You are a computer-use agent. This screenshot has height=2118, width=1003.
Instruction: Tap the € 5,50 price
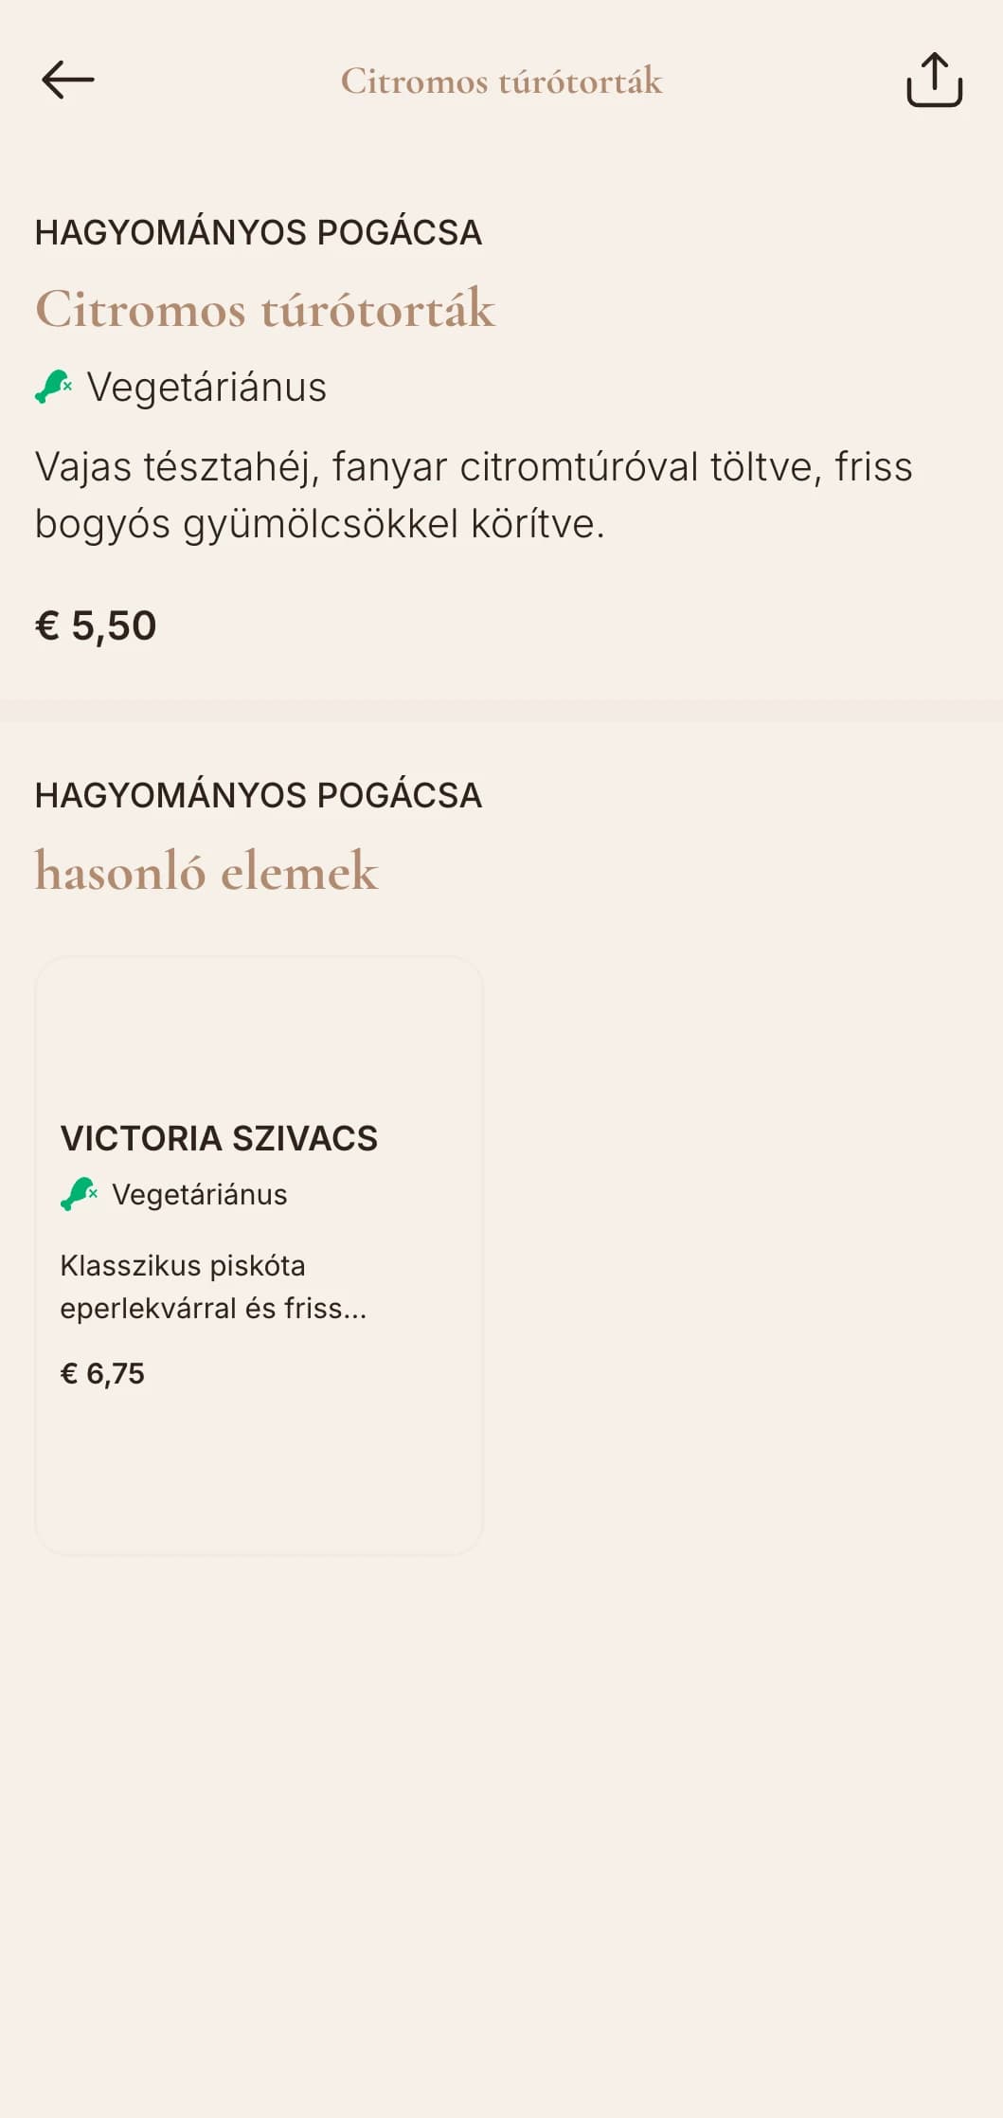click(96, 626)
